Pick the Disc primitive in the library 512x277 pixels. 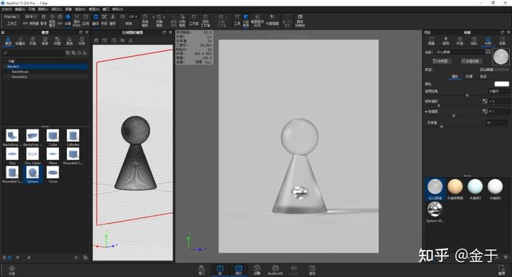tap(12, 156)
